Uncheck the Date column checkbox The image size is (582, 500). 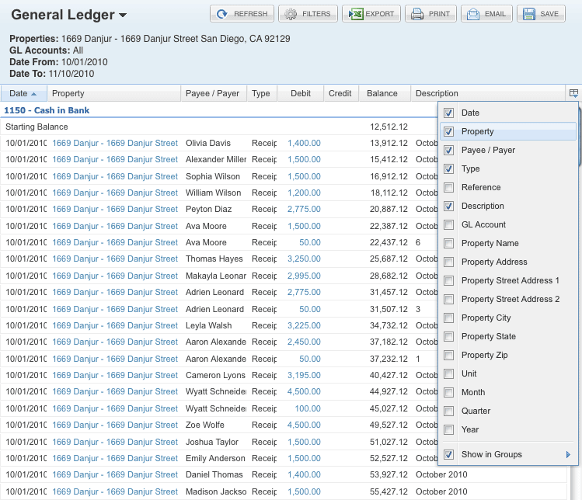click(449, 113)
